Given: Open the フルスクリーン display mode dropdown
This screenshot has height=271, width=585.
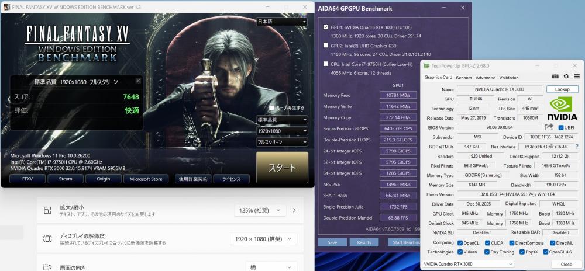Looking at the screenshot, I should click(282, 142).
